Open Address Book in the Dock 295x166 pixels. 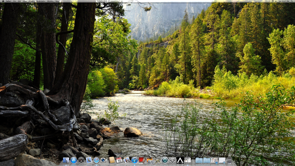pos(112,160)
